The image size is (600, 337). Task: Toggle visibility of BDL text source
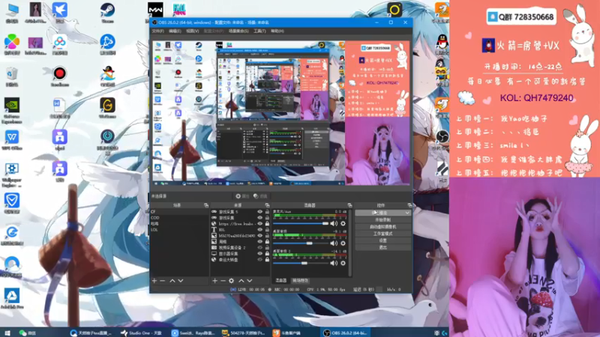[259, 230]
